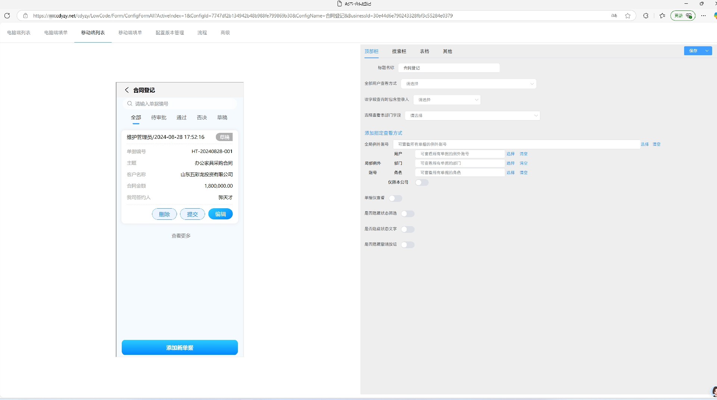Click 选择 for 全局例外账号
This screenshot has height=400, width=717.
click(645, 144)
